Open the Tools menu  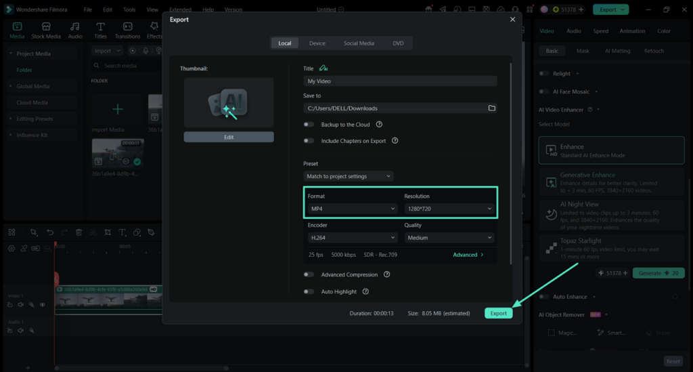pyautogui.click(x=129, y=9)
